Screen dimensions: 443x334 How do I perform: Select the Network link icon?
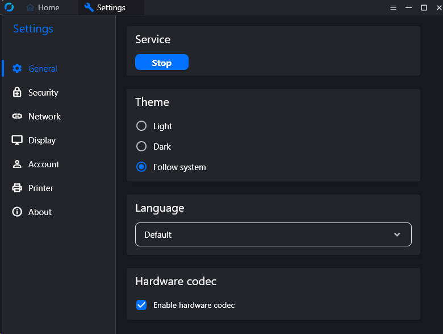17,116
